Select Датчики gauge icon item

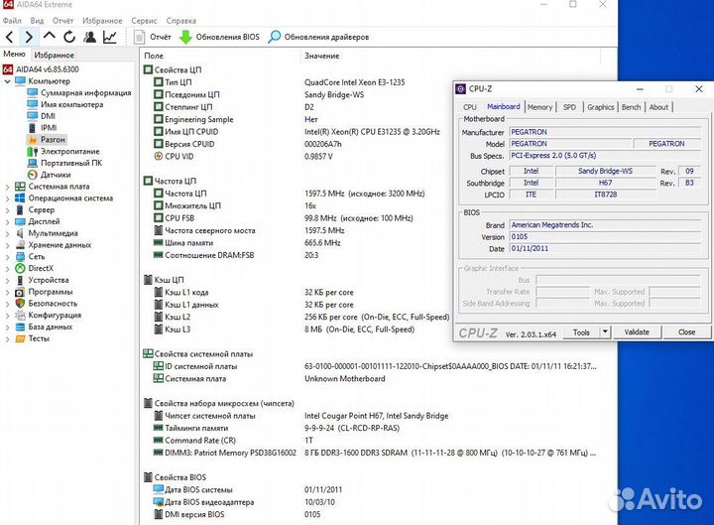click(33, 175)
